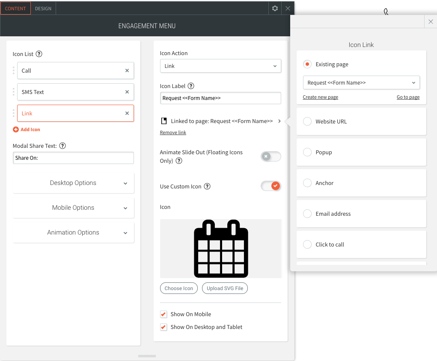This screenshot has width=437, height=361.
Task: Click the Choose Icon button
Action: pyautogui.click(x=179, y=288)
